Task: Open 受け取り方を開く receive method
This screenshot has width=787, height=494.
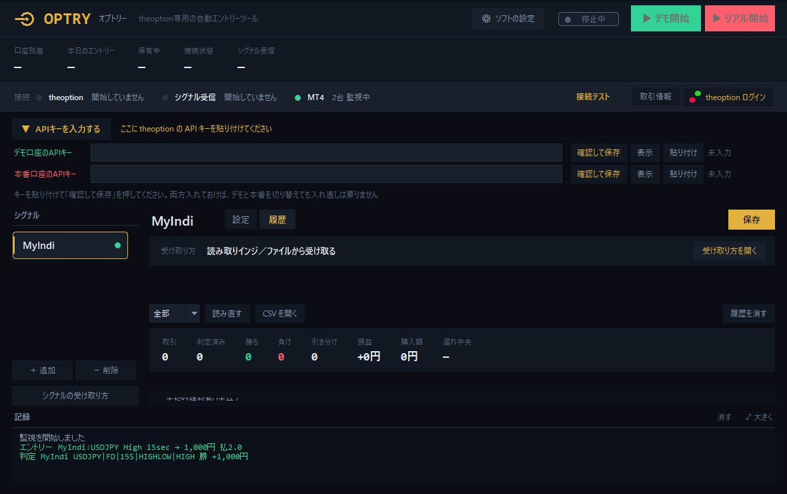Action: (729, 251)
